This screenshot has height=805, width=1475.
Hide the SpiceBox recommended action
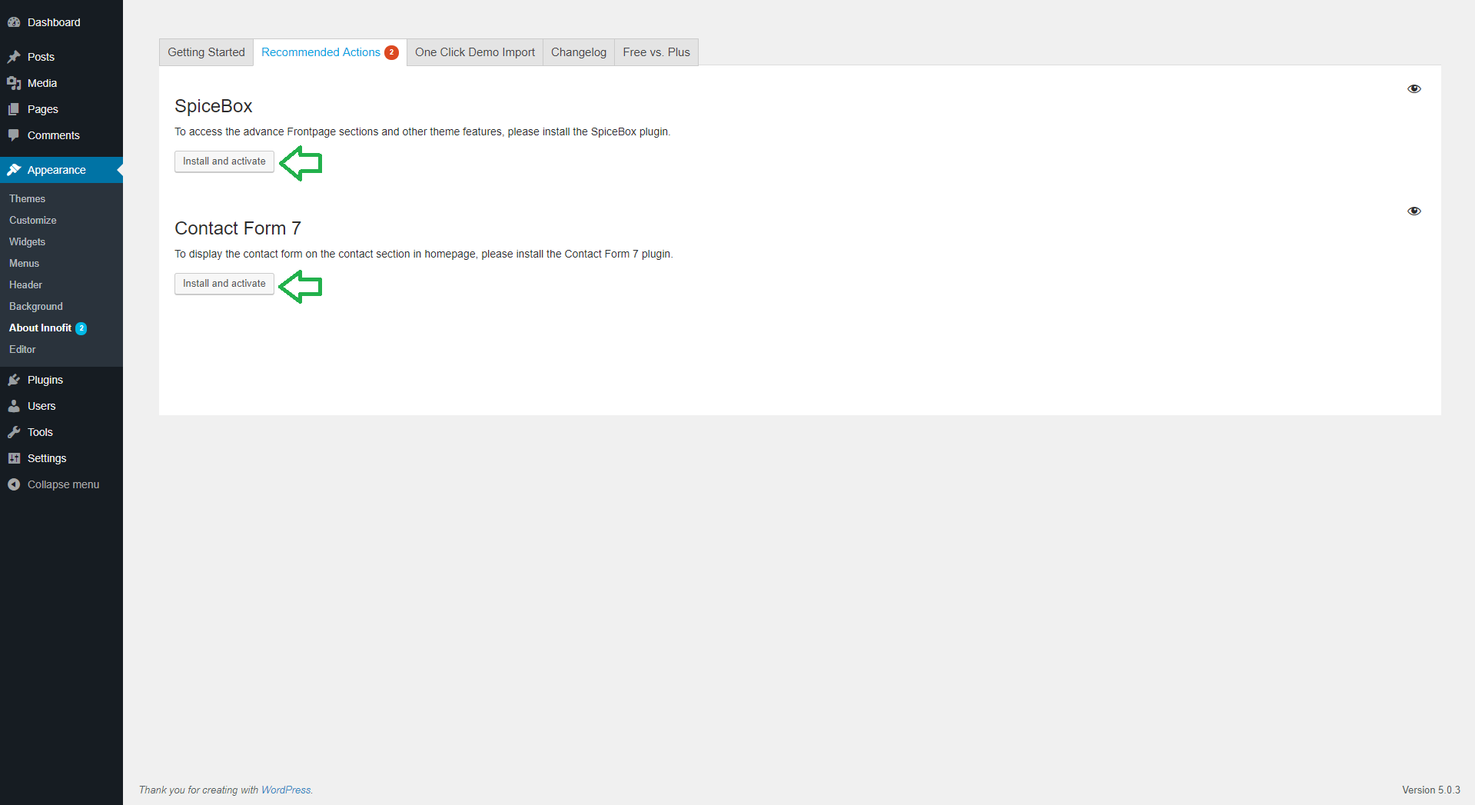tap(1414, 88)
